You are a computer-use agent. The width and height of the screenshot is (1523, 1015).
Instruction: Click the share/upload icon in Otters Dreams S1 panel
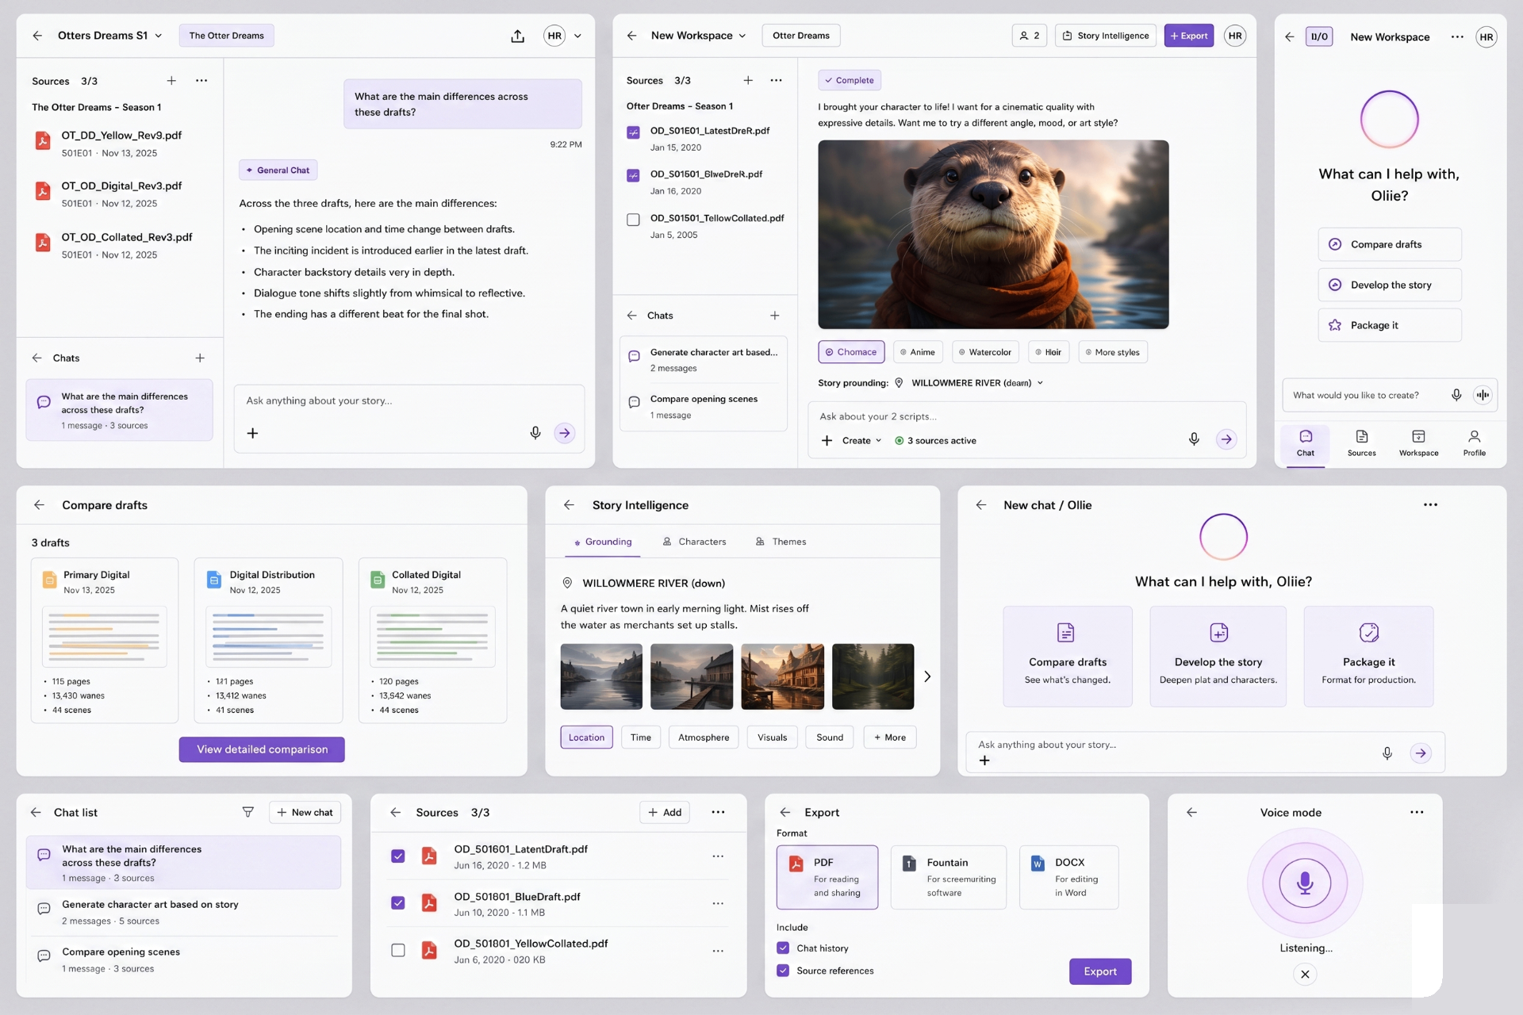(517, 36)
